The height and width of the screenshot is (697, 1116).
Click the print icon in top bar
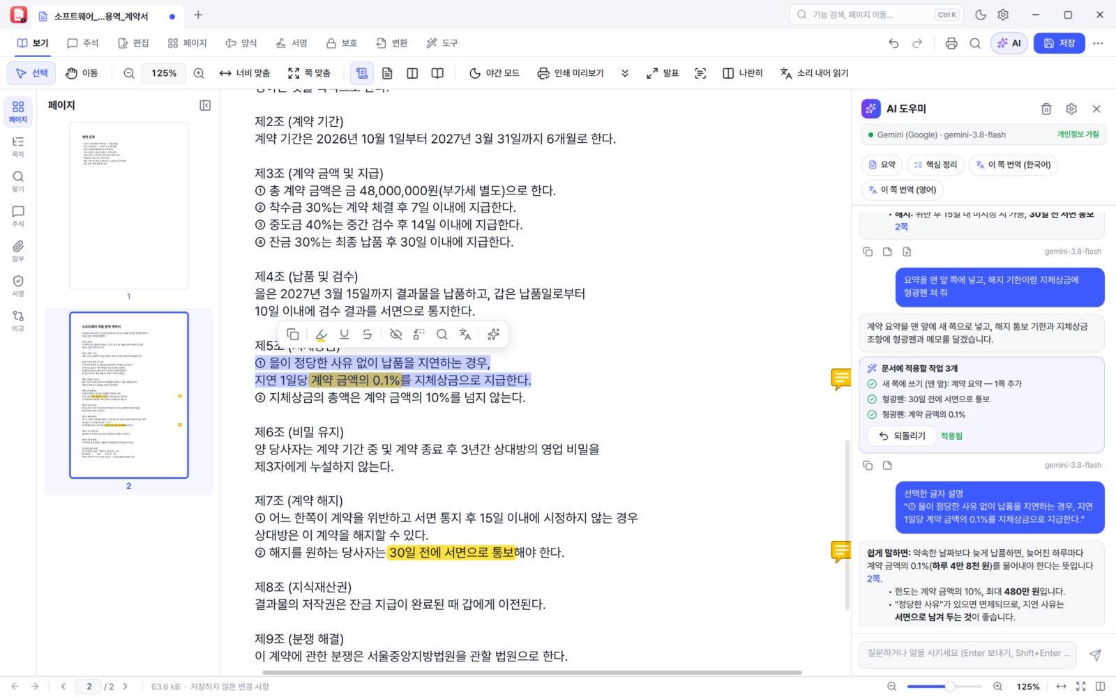(951, 43)
